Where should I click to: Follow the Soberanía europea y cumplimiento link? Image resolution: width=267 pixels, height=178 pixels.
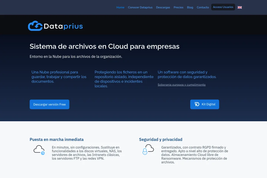coord(182,85)
